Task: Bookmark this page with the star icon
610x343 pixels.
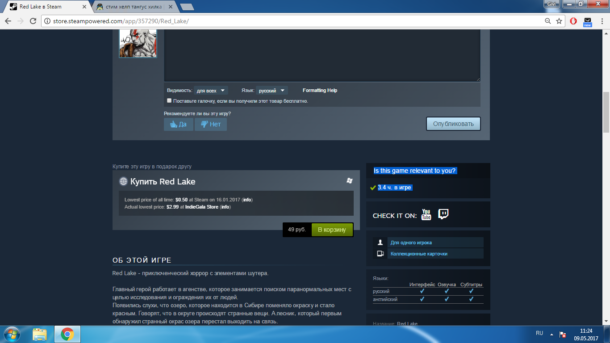Action: (x=559, y=21)
